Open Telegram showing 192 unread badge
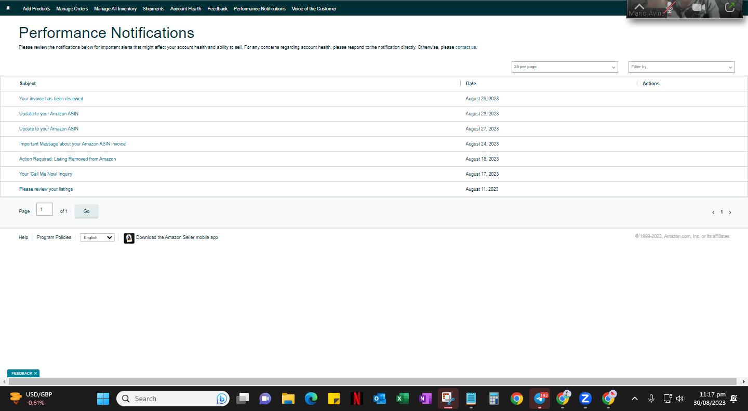The image size is (748, 411). pyautogui.click(x=540, y=399)
